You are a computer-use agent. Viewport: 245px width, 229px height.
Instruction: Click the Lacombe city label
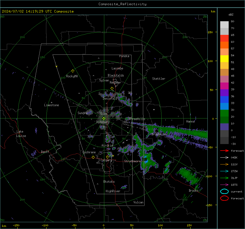click(x=117, y=68)
